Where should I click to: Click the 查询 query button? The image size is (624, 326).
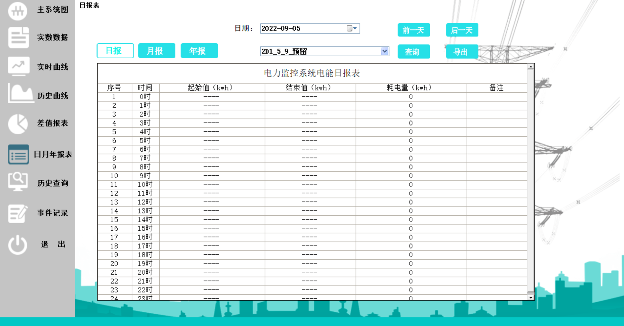[413, 51]
